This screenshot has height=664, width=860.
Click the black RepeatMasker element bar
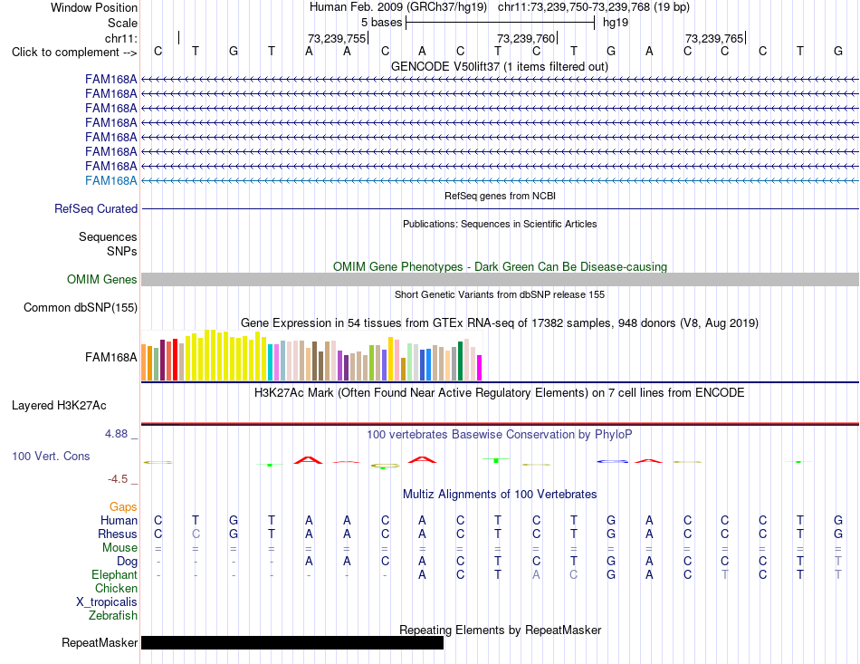tap(292, 642)
